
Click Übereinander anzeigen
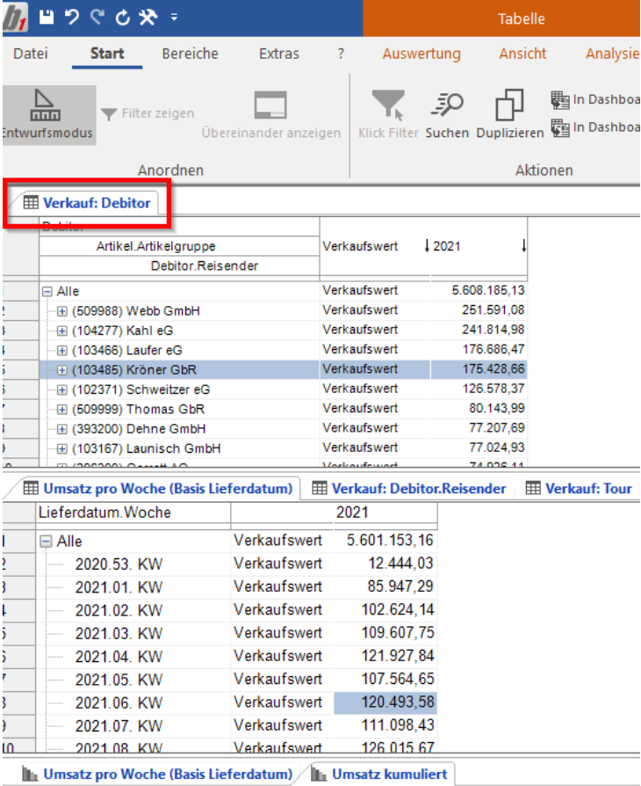click(271, 115)
